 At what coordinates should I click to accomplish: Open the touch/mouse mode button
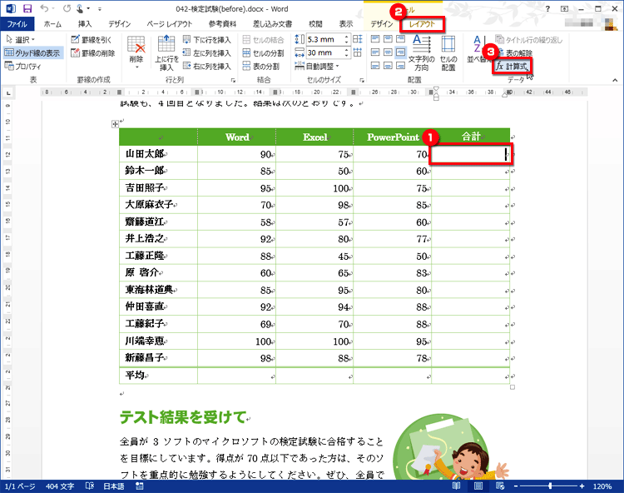(x=81, y=9)
